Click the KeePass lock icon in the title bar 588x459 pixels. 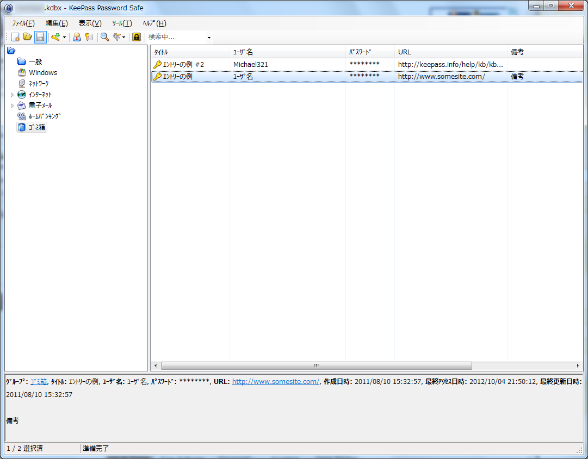coord(9,8)
